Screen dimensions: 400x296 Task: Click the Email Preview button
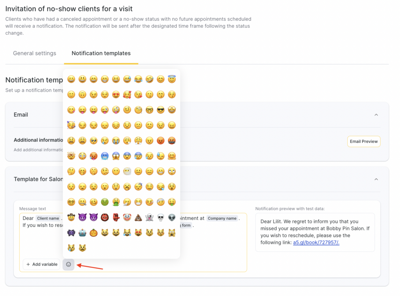pyautogui.click(x=364, y=141)
